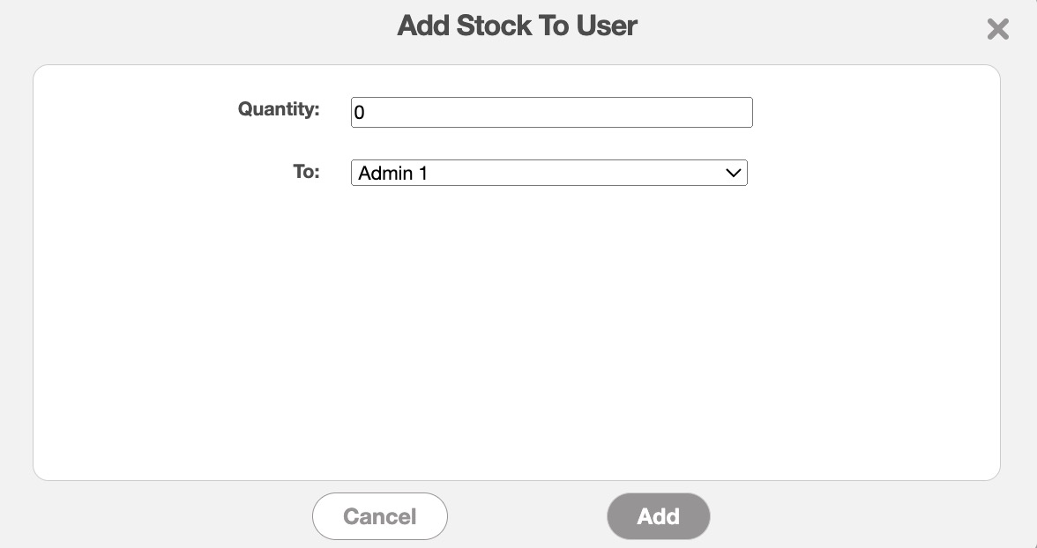The width and height of the screenshot is (1037, 548).
Task: Open the To user dropdown
Action: point(548,173)
